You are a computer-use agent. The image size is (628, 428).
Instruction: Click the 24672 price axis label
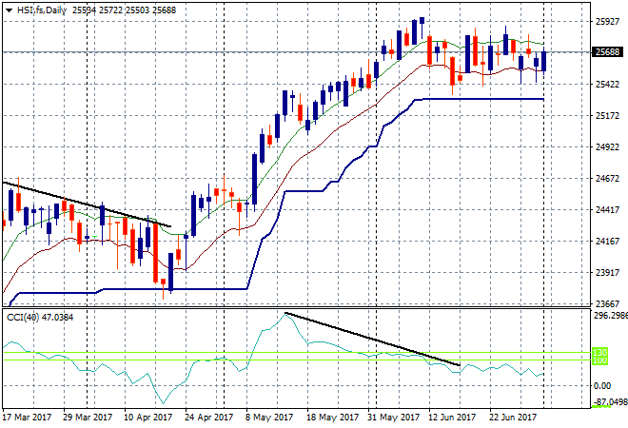tap(608, 179)
